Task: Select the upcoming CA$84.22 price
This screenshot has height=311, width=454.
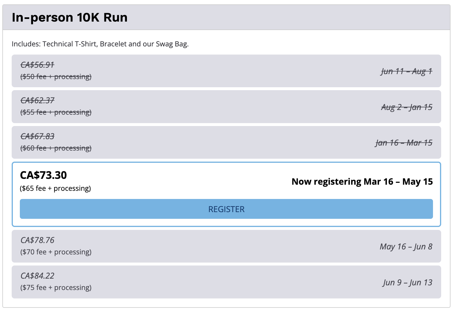Action: 37,276
